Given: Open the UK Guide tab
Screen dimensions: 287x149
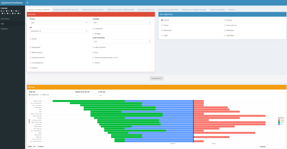Looking at the screenshot, I should pos(232,10).
